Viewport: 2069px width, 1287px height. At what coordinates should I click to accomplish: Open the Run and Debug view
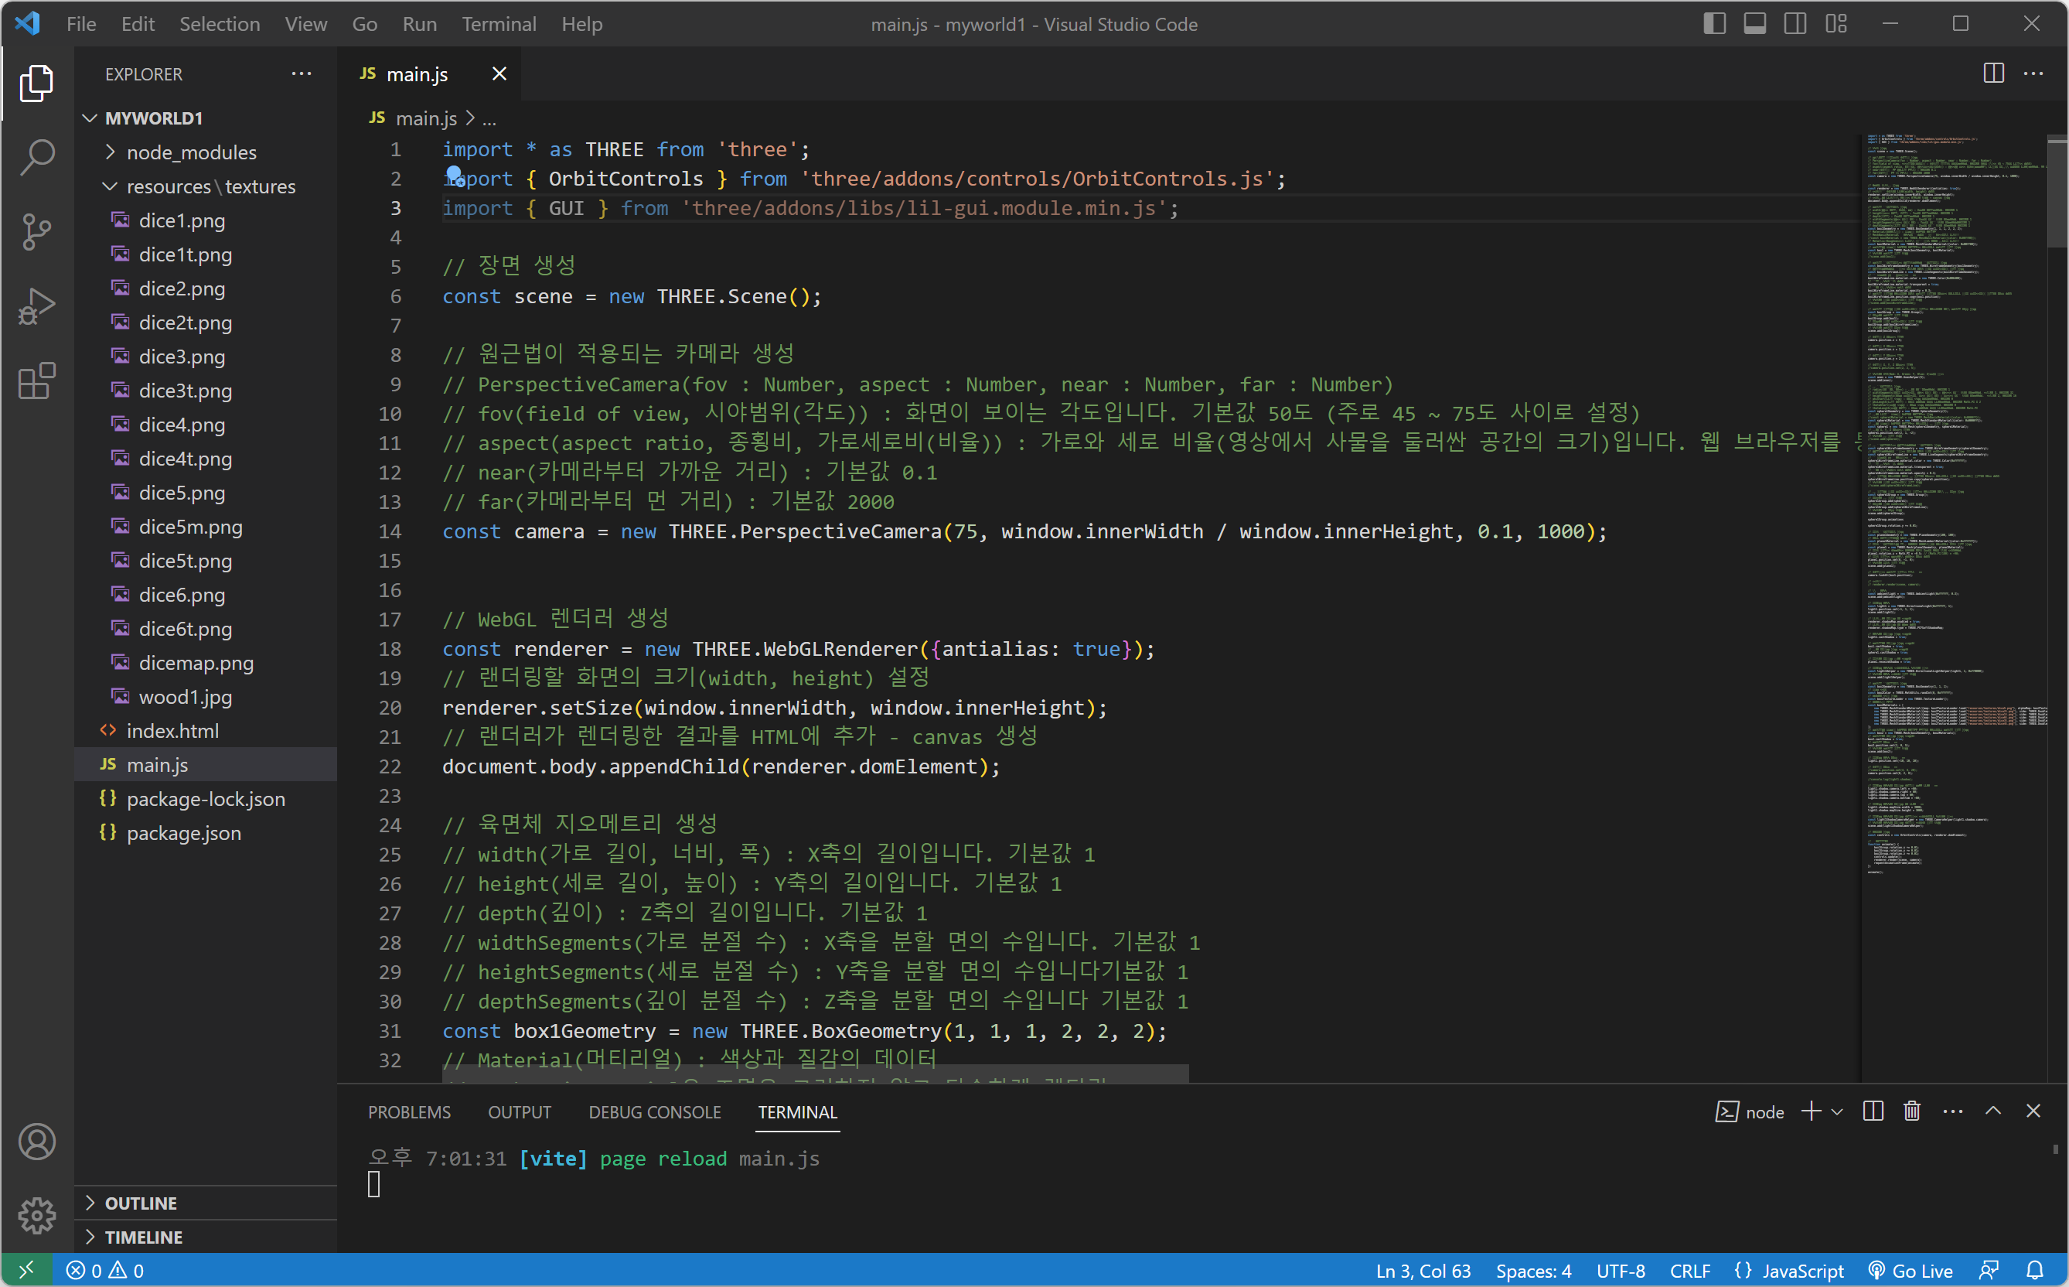36,306
